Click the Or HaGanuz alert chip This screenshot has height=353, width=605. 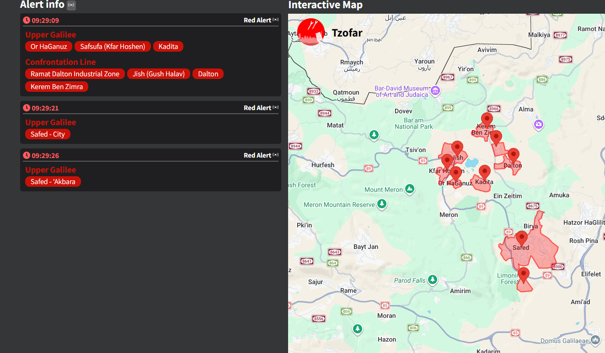[49, 47]
